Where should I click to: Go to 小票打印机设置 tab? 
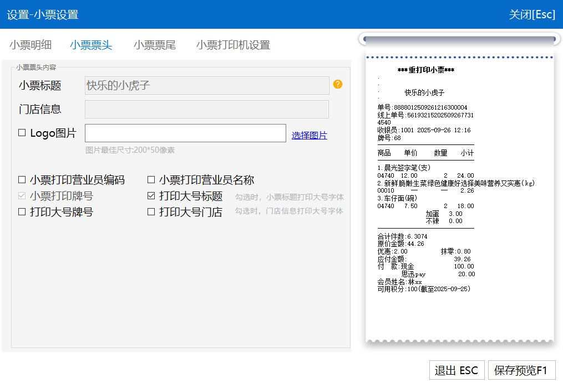pyautogui.click(x=233, y=45)
